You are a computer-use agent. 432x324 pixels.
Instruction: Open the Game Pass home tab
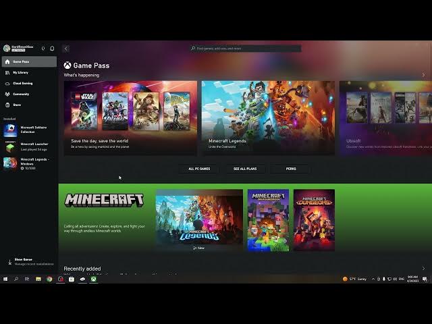tap(29, 61)
